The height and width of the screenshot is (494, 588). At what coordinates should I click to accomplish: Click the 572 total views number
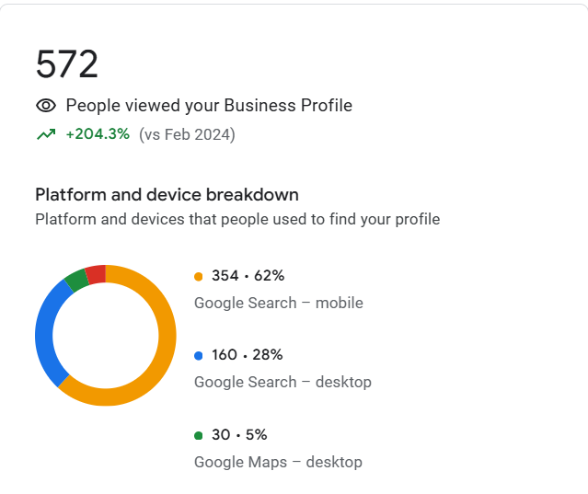click(x=67, y=64)
